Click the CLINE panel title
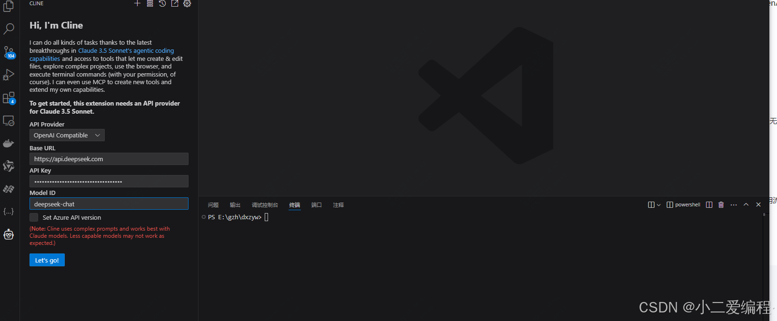 pos(37,3)
